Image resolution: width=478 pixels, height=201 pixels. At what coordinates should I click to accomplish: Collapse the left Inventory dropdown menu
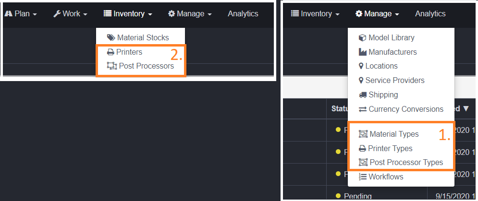(x=129, y=14)
